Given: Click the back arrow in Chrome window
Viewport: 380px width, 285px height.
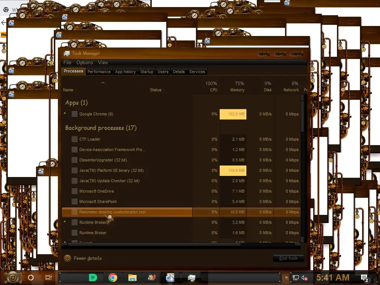Looking at the screenshot, I should tap(3, 23).
